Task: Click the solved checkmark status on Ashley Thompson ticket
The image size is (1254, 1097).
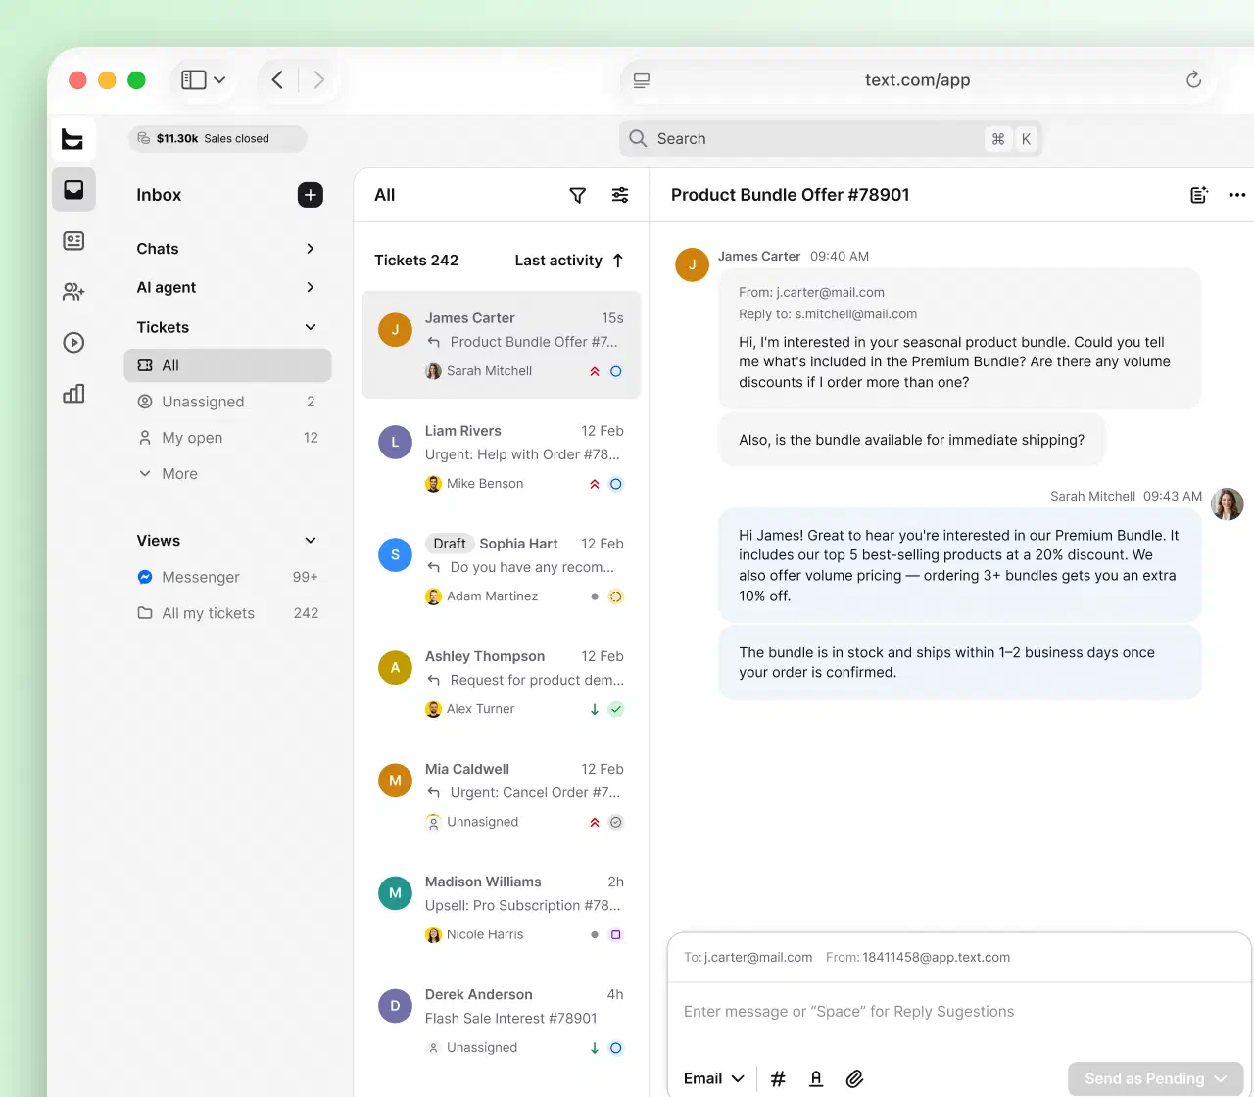Action: (616, 709)
